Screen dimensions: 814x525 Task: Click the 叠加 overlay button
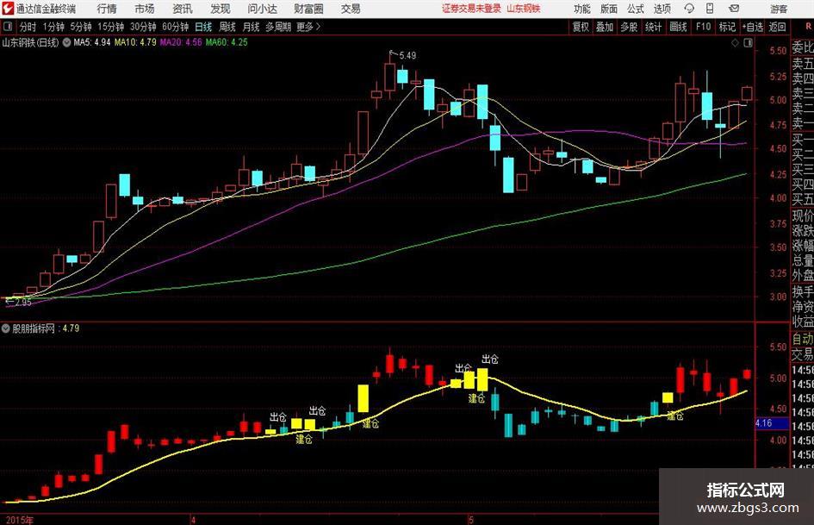pyautogui.click(x=605, y=27)
